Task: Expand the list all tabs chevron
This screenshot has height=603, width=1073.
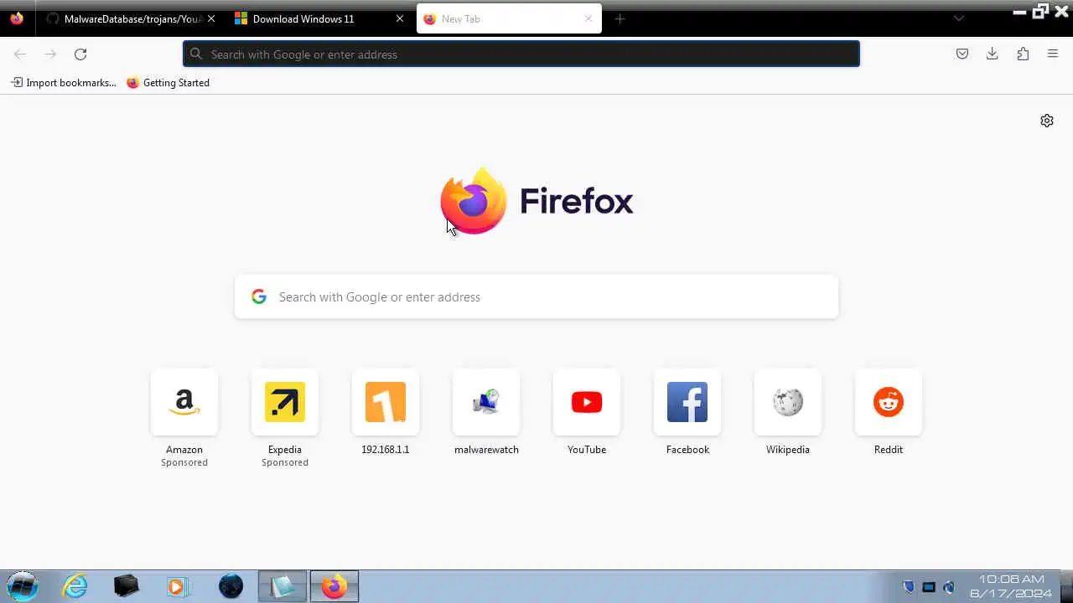Action: click(959, 18)
